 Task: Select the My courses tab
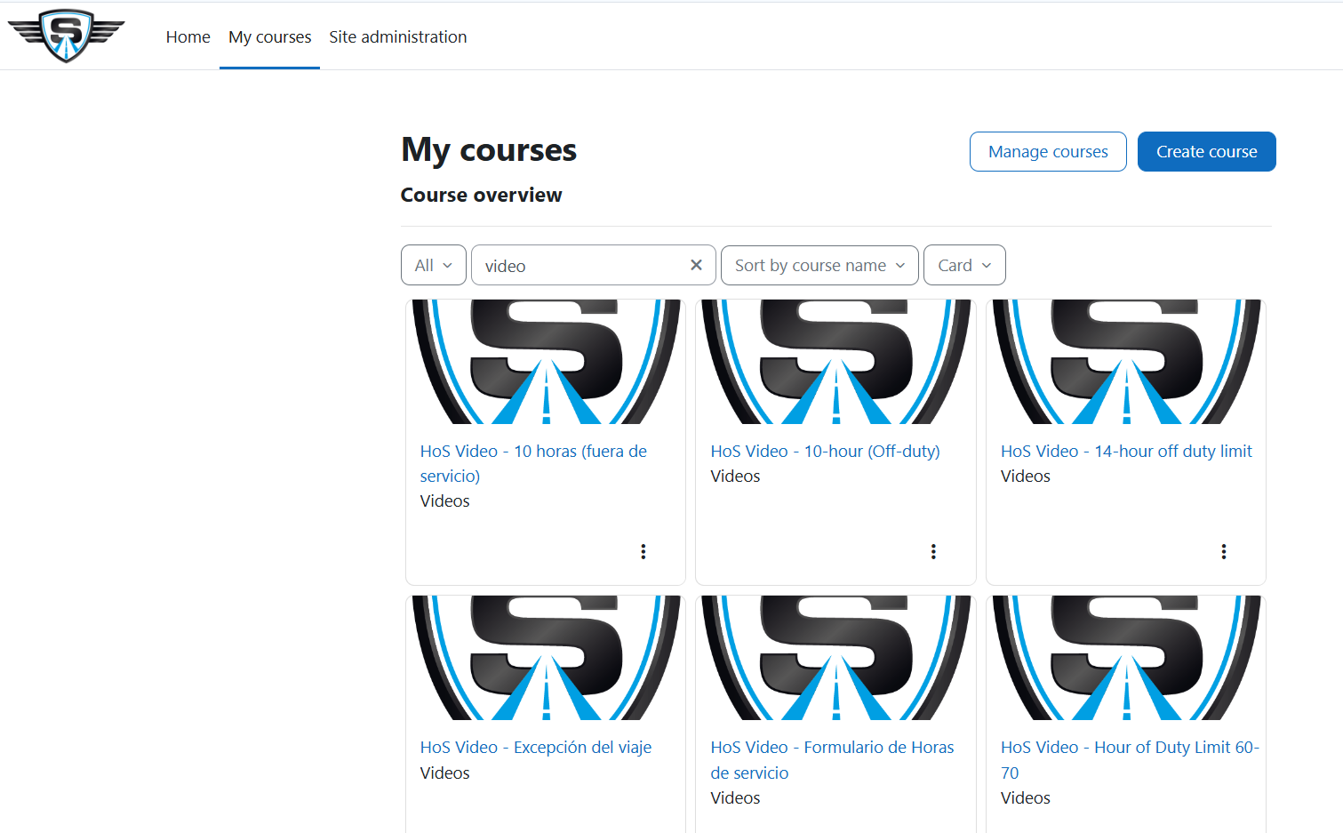coord(270,36)
